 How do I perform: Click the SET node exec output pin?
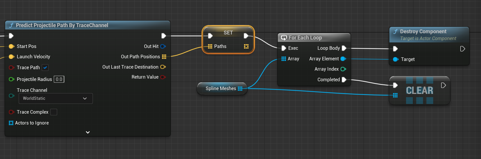[246, 36]
